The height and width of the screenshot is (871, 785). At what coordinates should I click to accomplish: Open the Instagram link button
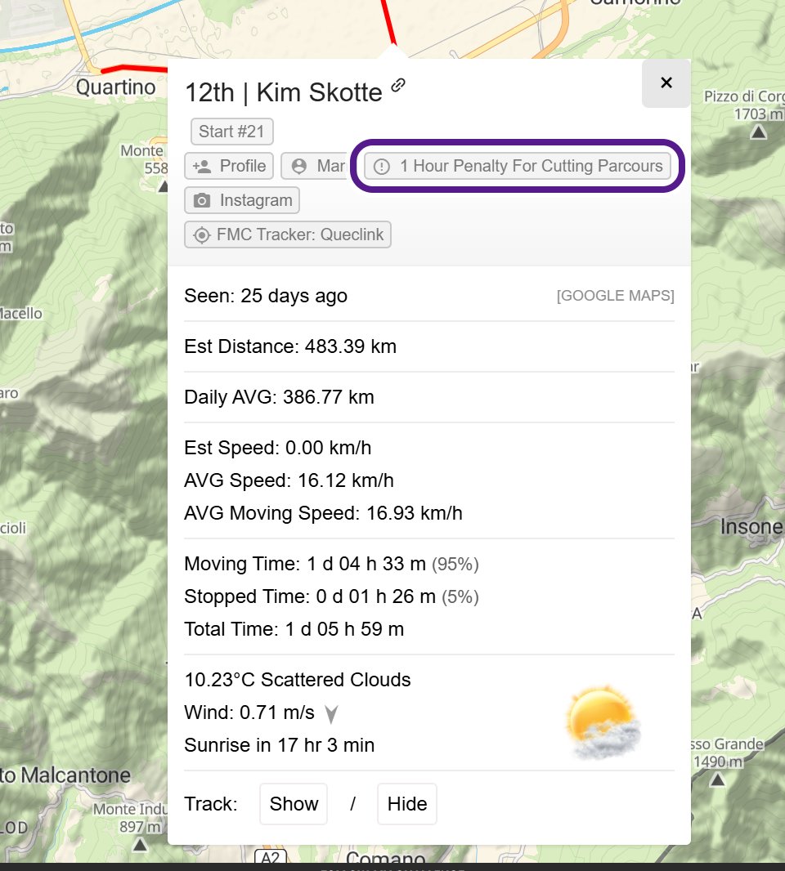point(242,200)
